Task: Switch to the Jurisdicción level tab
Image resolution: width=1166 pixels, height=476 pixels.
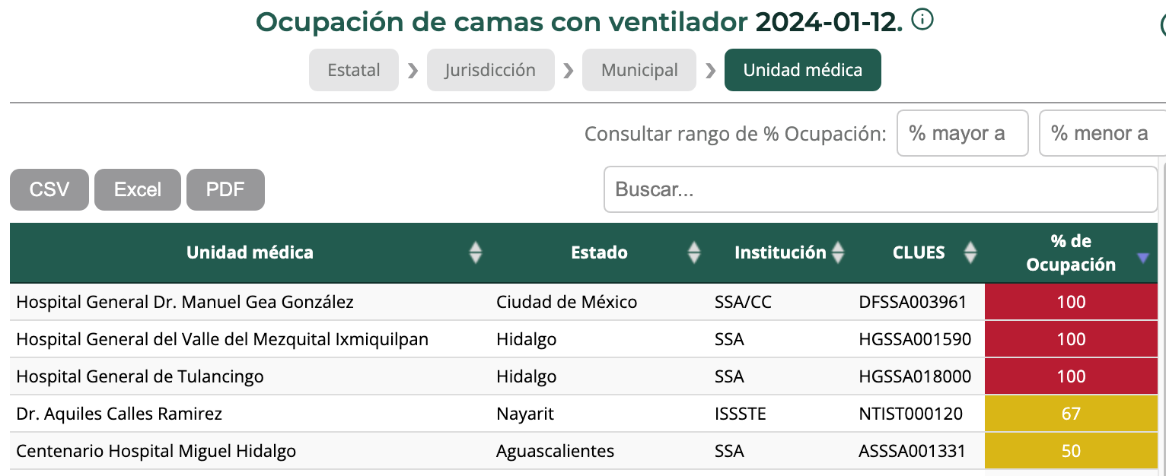Action: [x=490, y=70]
